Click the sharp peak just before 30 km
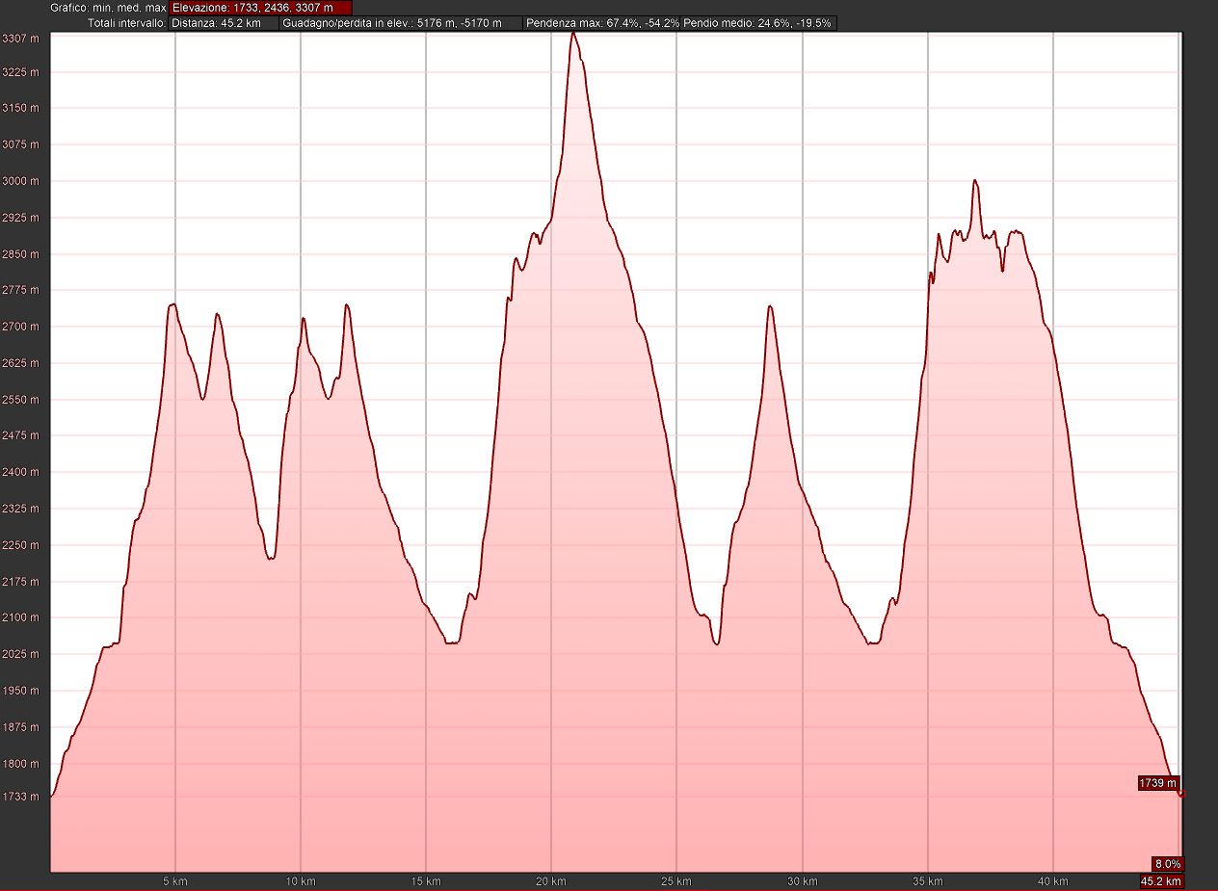This screenshot has width=1218, height=891. click(x=770, y=306)
